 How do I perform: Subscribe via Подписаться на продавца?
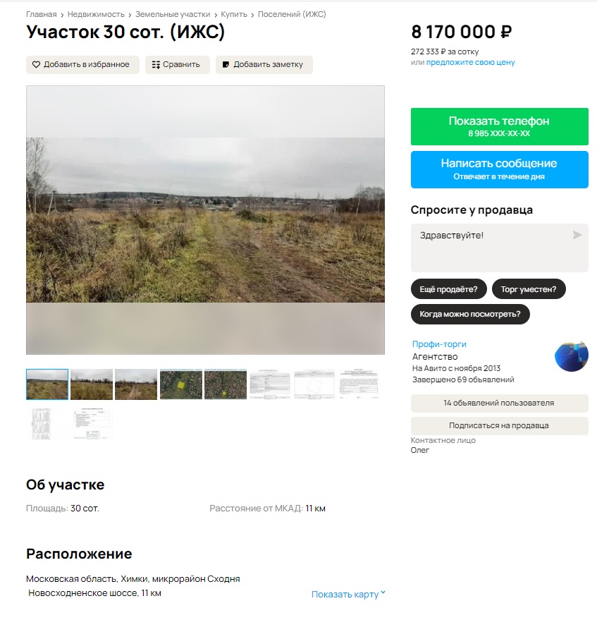[x=500, y=426]
